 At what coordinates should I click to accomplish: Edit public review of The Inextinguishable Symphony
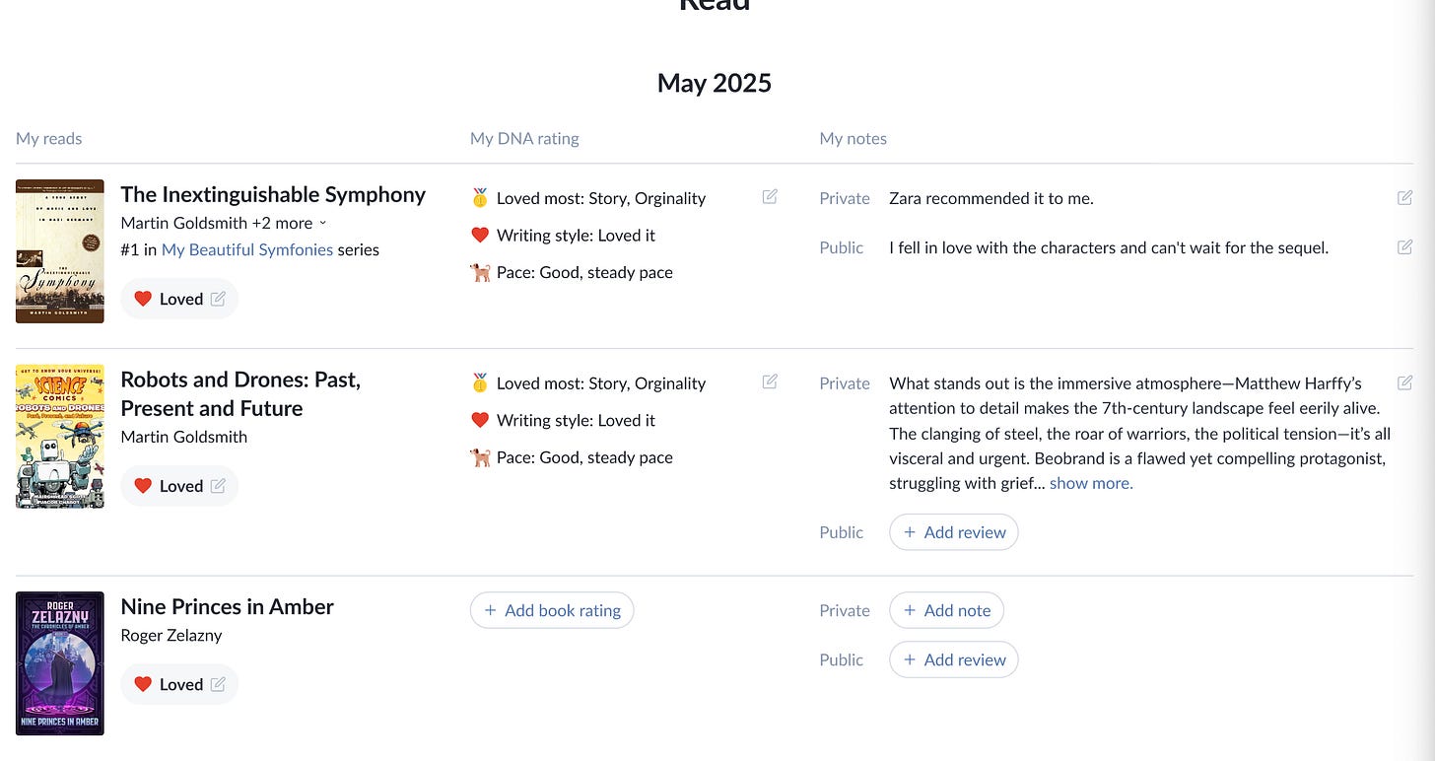pos(1404,246)
